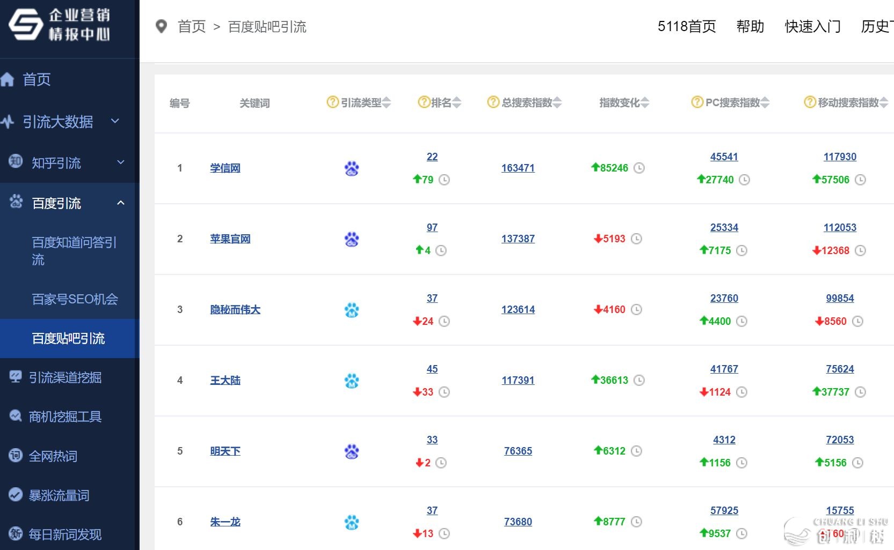Expand the 引流大数据 sidebar menu
Viewport: 894px width, 550px height.
115,122
